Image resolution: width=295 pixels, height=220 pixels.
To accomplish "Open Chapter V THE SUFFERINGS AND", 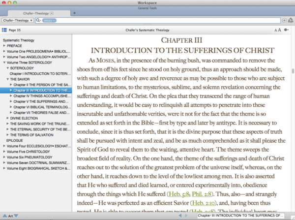I will click(x=41, y=101).
